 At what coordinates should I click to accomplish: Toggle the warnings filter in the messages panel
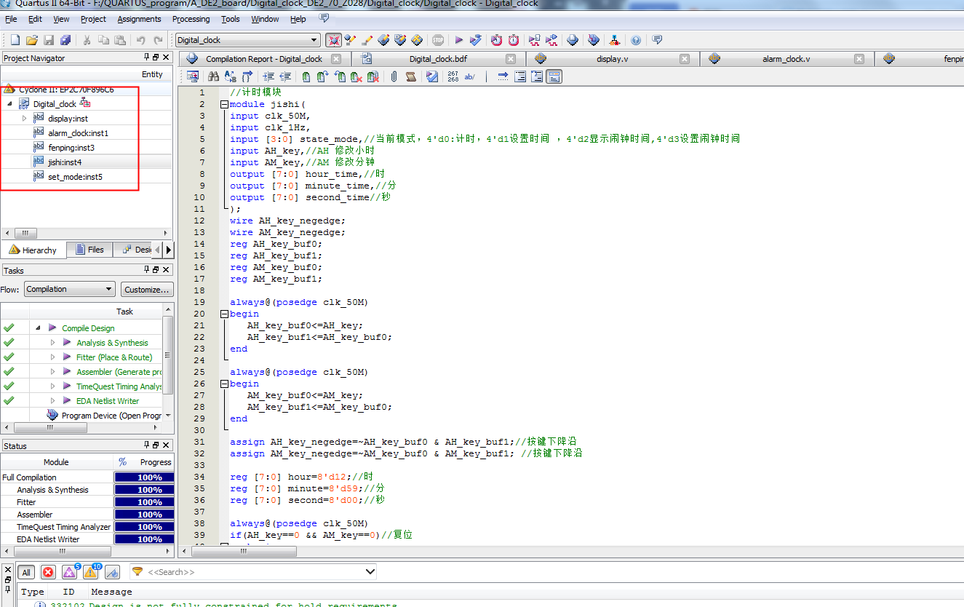point(89,572)
